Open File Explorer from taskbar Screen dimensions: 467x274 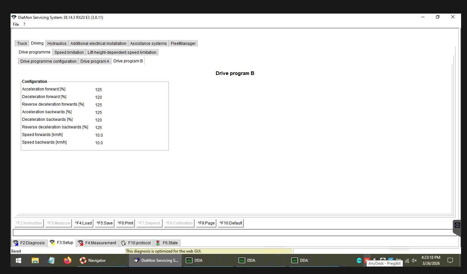click(35, 260)
